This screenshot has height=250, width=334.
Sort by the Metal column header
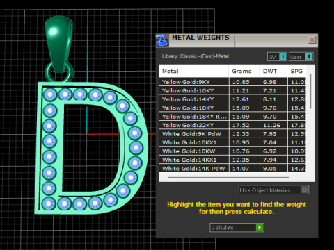point(193,71)
